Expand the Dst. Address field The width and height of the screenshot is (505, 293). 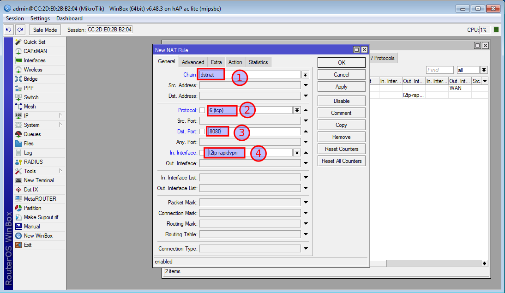point(306,96)
